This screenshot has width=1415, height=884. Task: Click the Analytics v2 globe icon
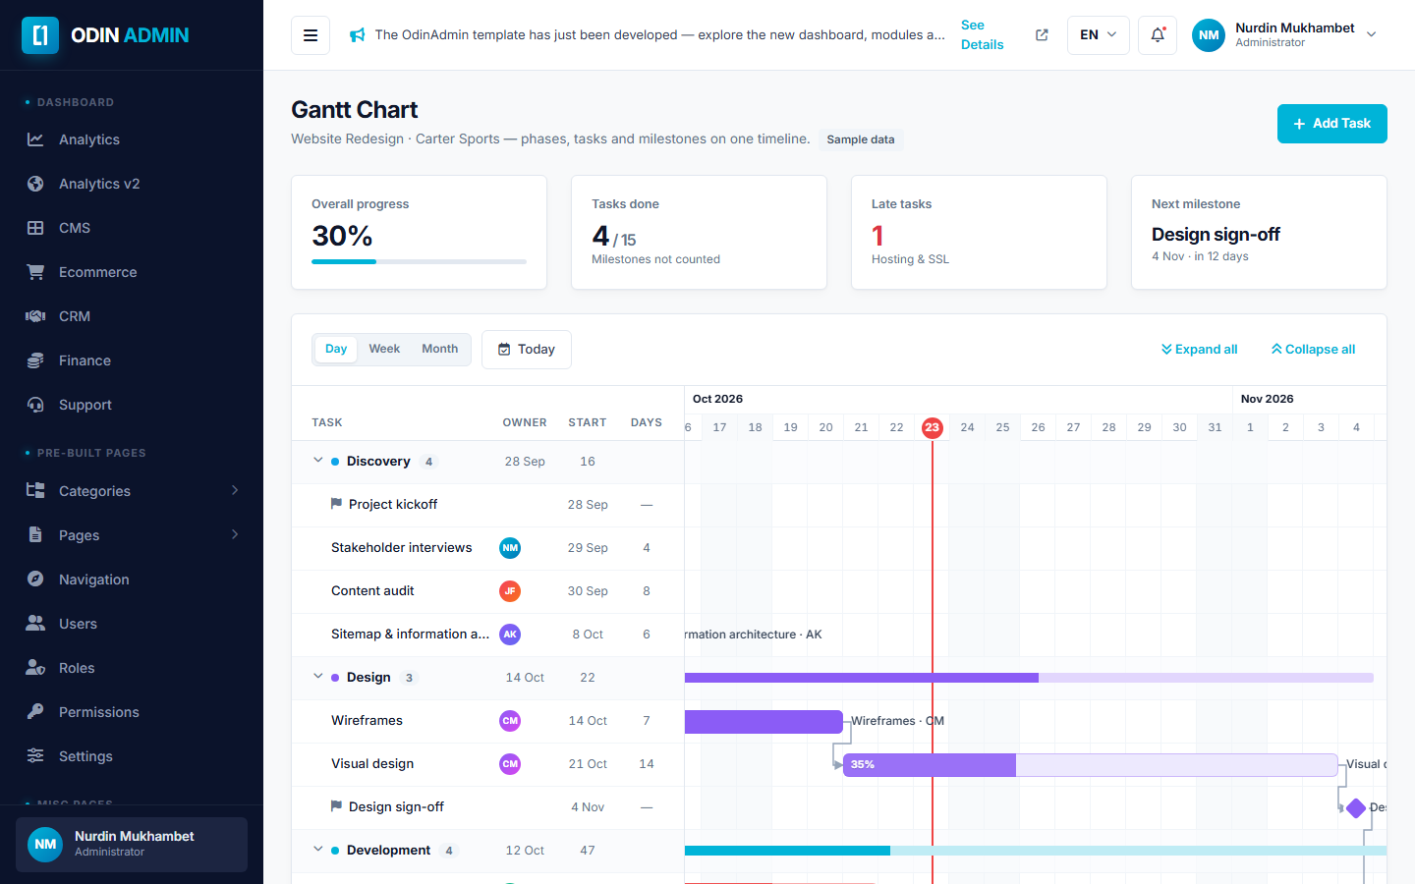point(35,184)
